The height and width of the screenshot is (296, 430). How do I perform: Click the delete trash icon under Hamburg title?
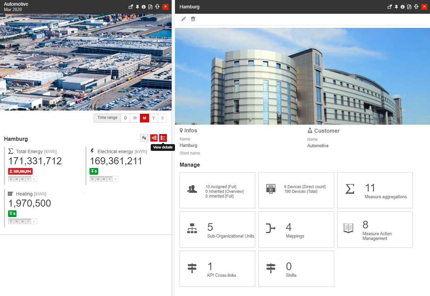click(x=193, y=19)
